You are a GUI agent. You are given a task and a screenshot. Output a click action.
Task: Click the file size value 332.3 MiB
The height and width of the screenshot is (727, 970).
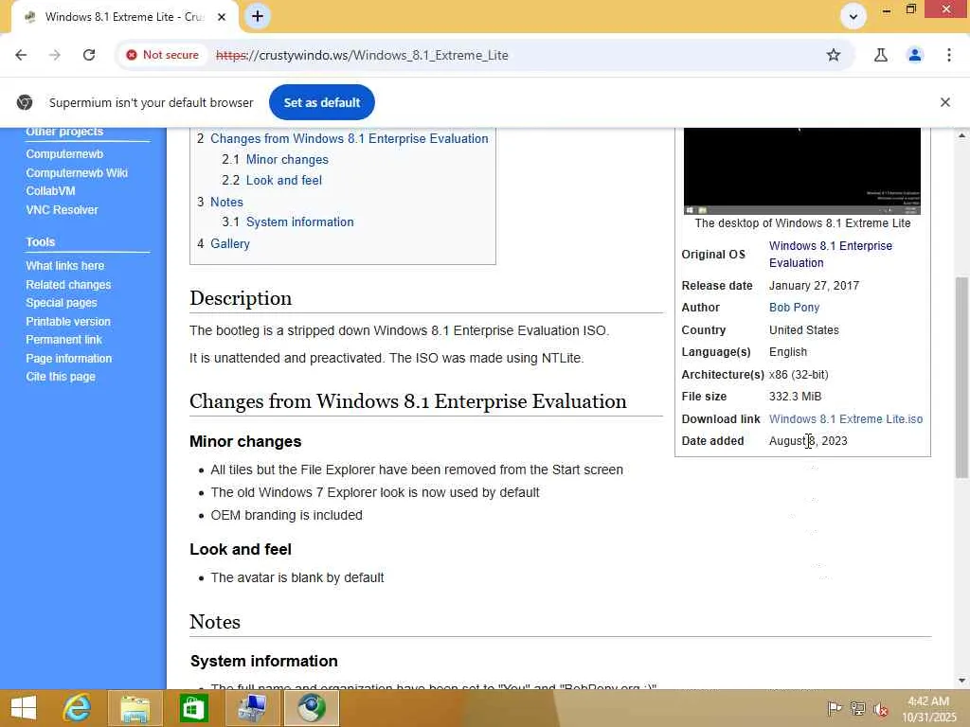pos(795,397)
